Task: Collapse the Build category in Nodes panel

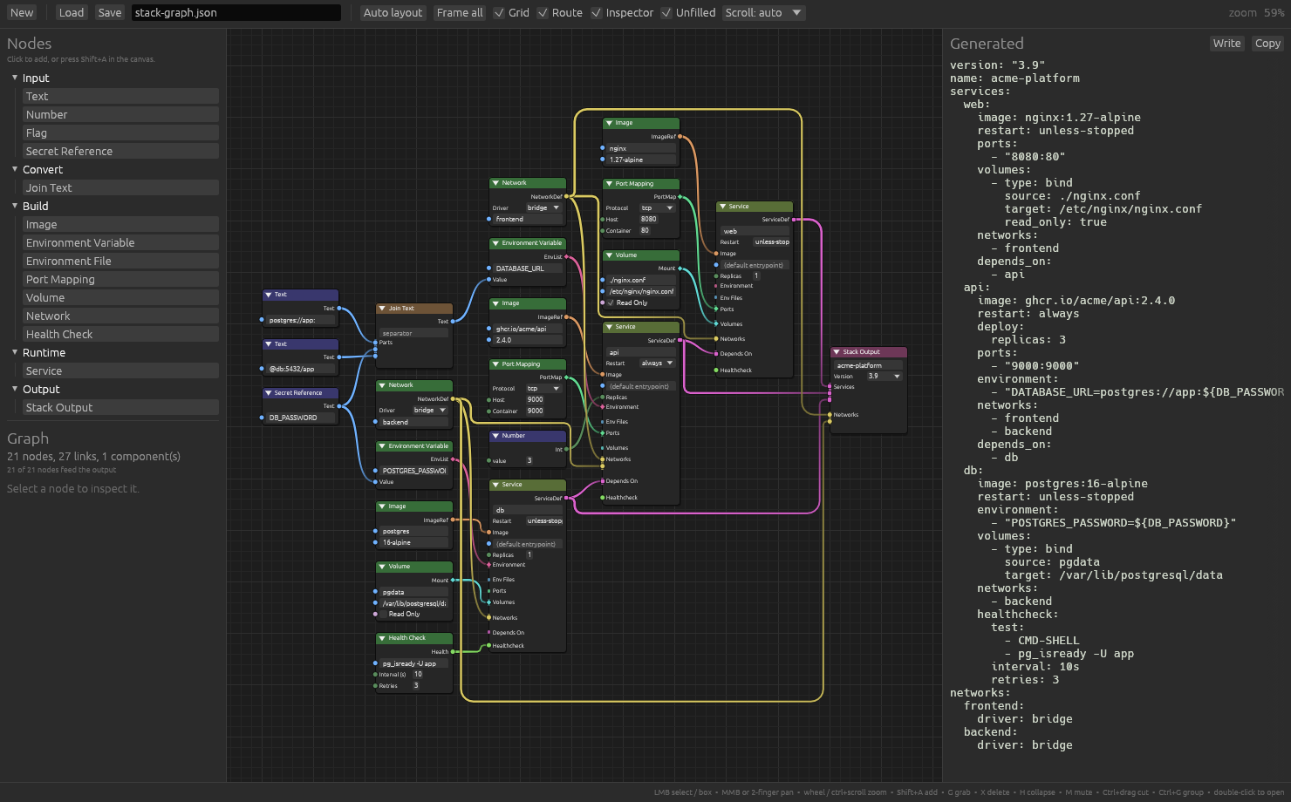Action: [x=15, y=206]
